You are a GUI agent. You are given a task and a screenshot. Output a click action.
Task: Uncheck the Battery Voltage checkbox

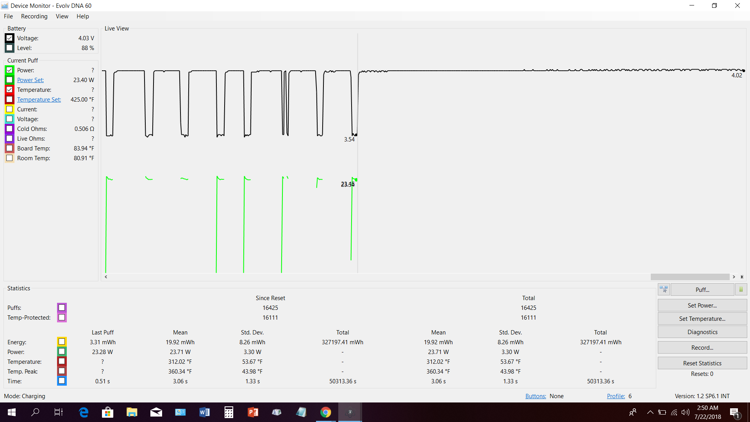click(x=10, y=38)
